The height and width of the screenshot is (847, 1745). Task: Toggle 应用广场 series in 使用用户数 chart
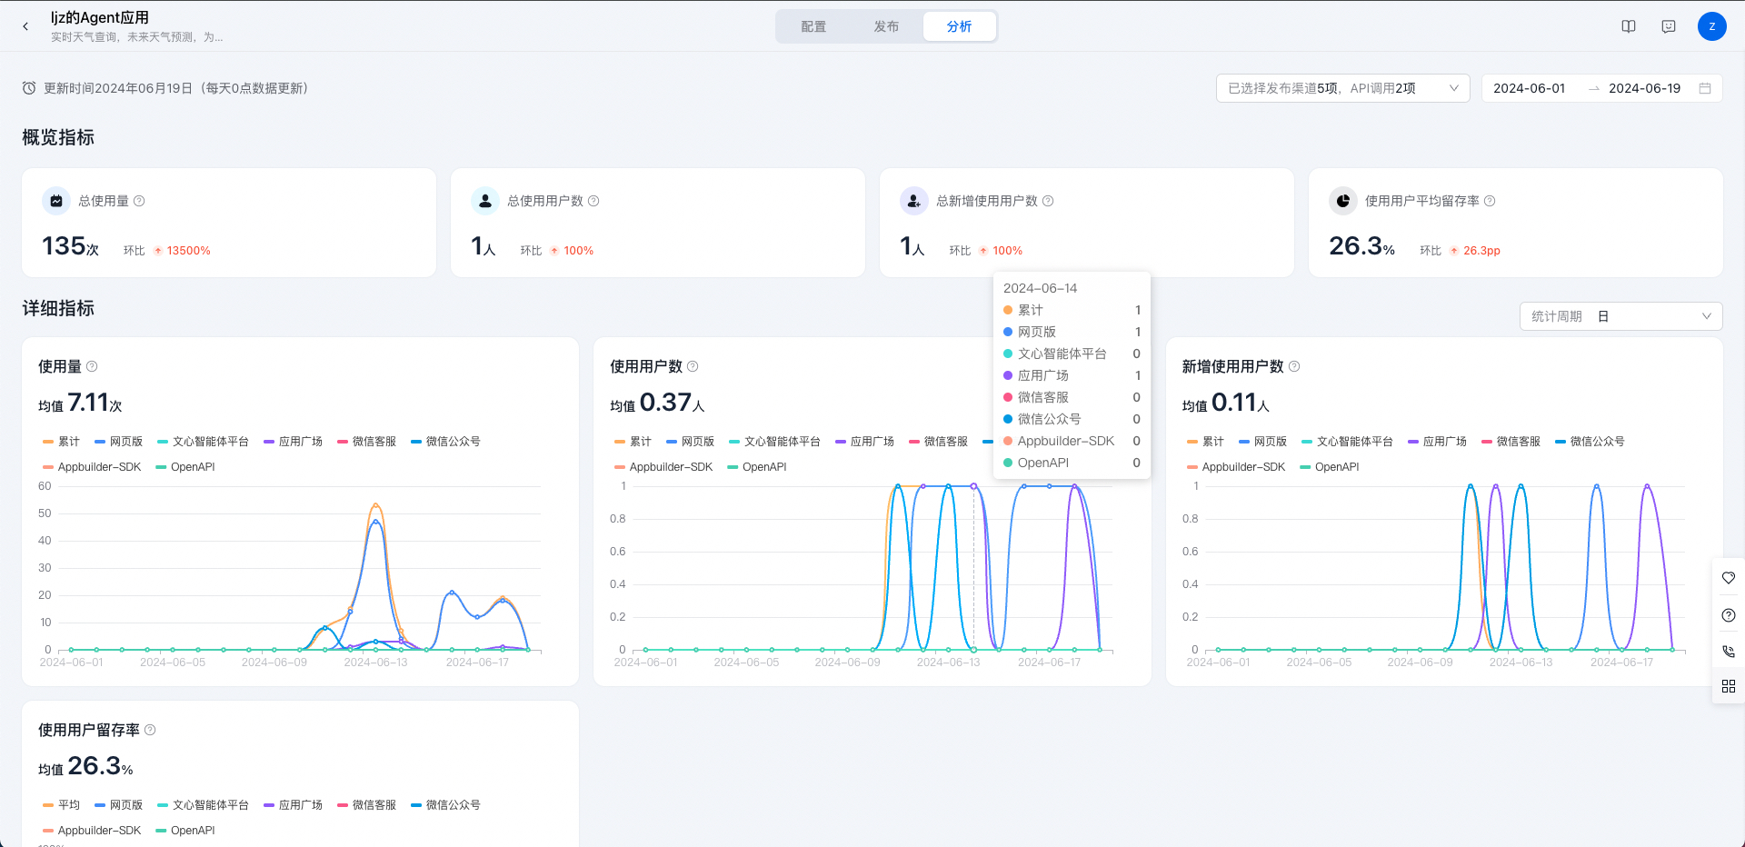[864, 442]
